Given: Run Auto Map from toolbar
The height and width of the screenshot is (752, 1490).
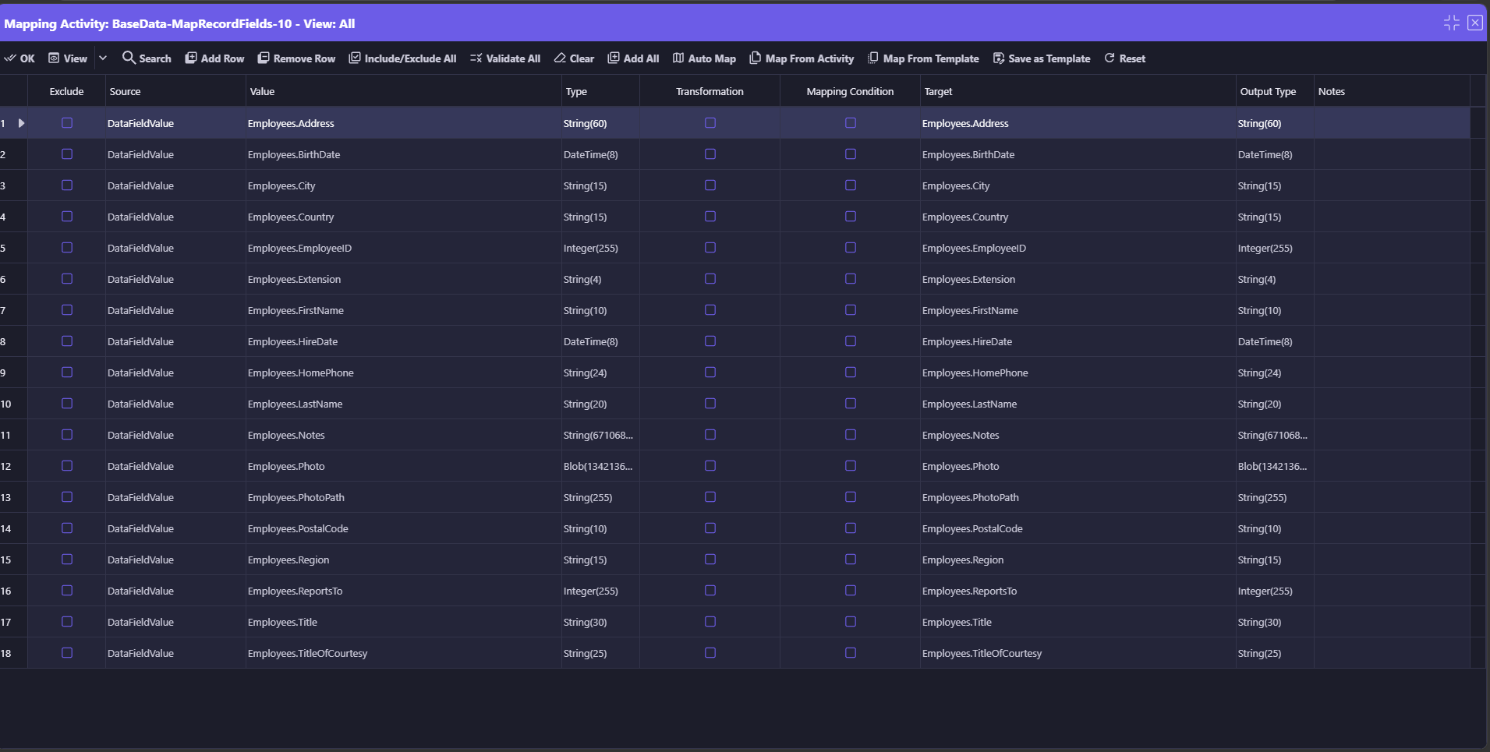Looking at the screenshot, I should tap(704, 58).
